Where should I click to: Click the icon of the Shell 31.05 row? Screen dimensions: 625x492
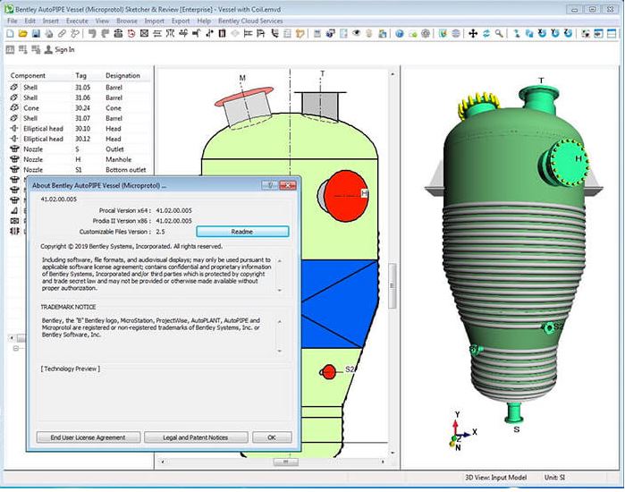pyautogui.click(x=14, y=87)
